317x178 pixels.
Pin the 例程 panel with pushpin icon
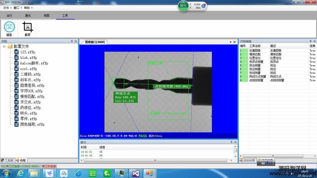click(x=72, y=41)
